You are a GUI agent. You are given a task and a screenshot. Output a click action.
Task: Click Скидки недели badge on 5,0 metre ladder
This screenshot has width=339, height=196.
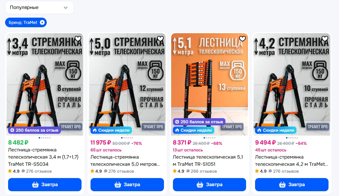(x=111, y=130)
